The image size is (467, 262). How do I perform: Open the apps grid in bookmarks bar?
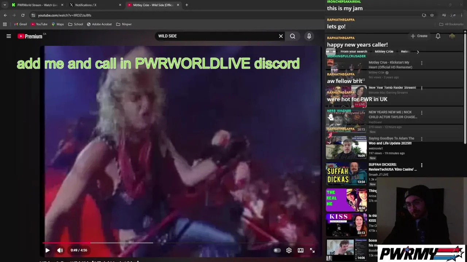coord(5,24)
